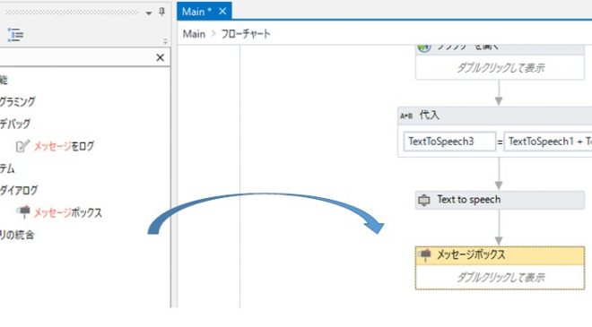Select the デバッグ category in tree
Image resolution: width=592 pixels, height=327 pixels.
pyautogui.click(x=15, y=124)
